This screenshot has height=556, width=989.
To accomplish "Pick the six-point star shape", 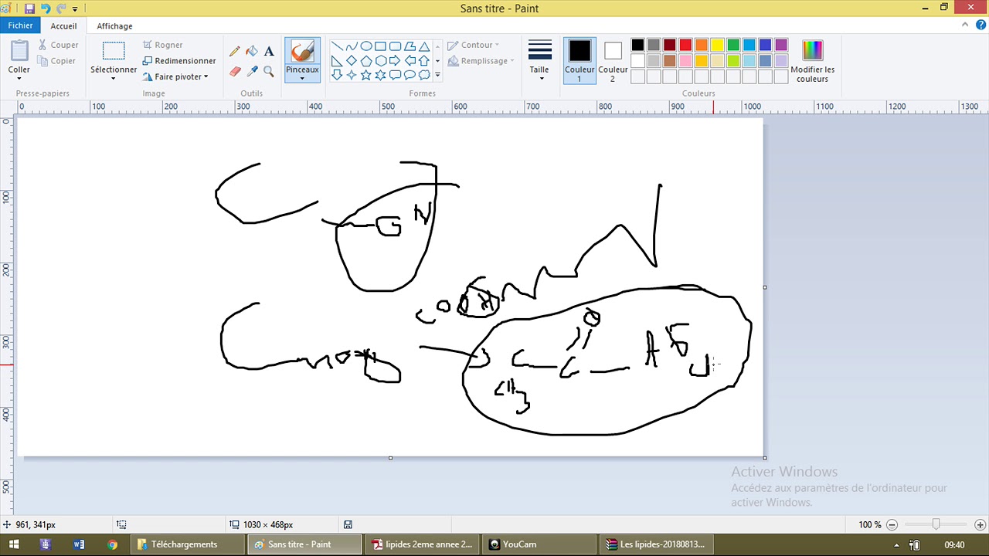I will [380, 75].
